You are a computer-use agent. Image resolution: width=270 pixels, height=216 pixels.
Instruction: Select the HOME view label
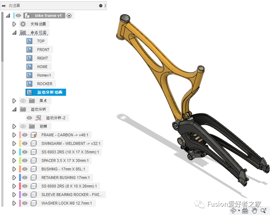click(42, 67)
